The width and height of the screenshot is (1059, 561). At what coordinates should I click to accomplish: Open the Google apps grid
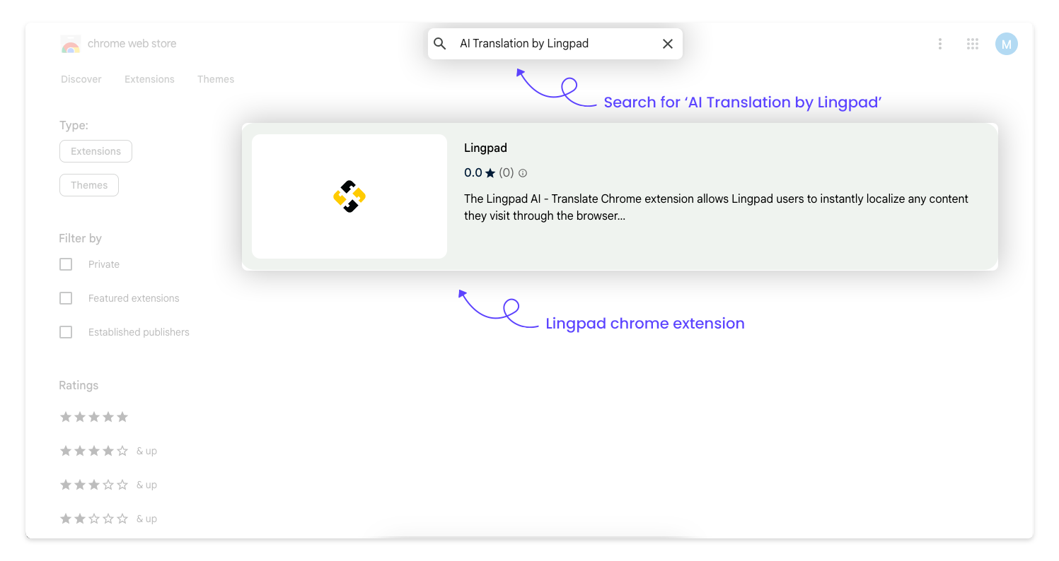(x=973, y=44)
